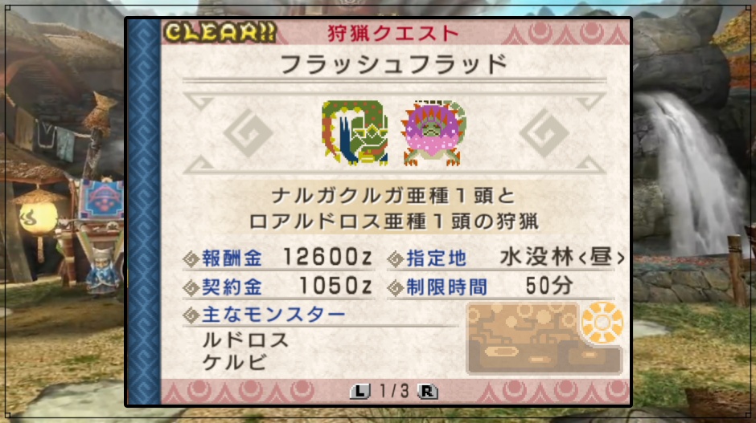Click the orange sun daytime icon

(x=602, y=322)
